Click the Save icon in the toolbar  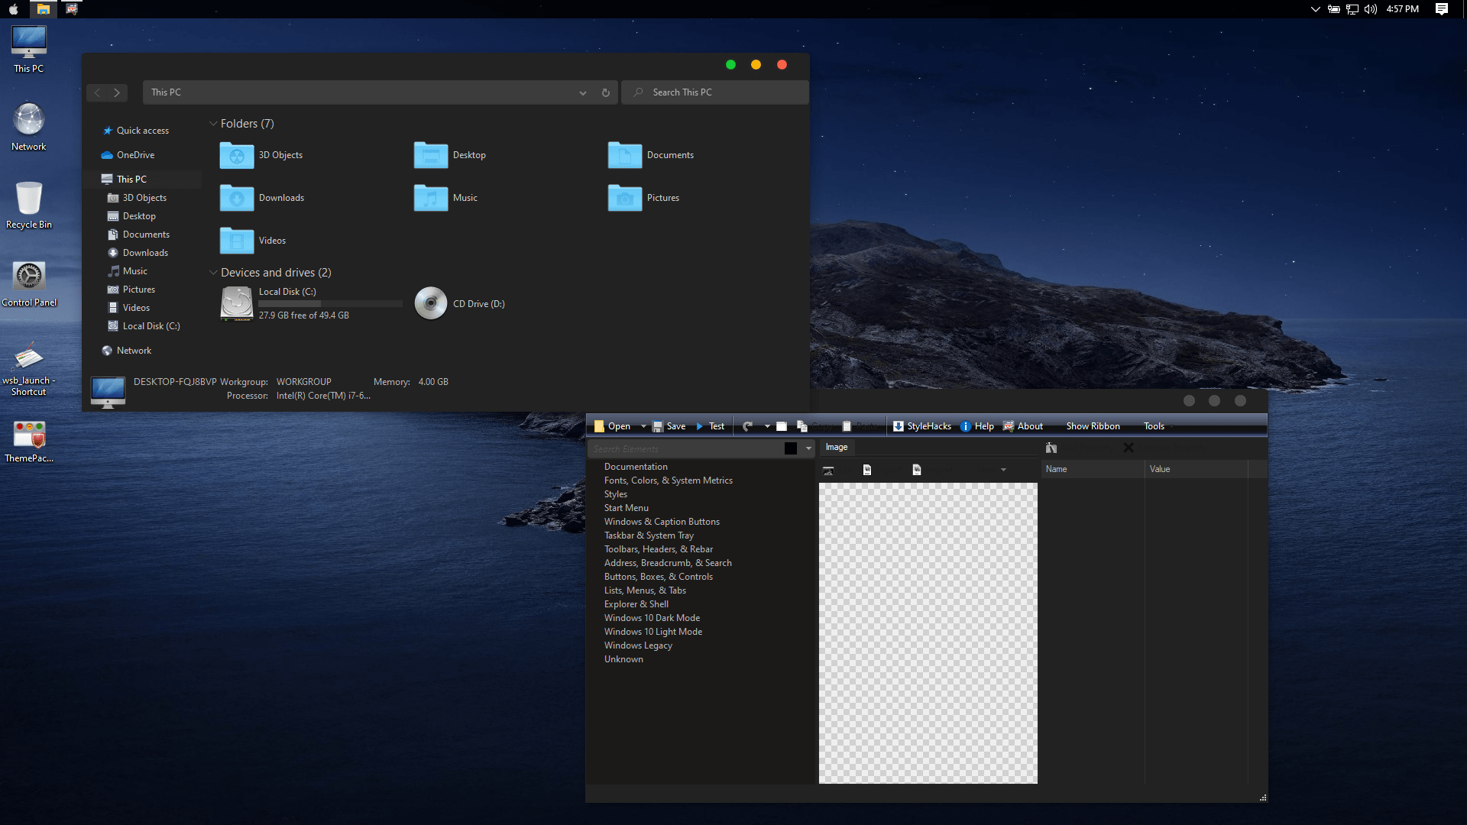pos(657,426)
